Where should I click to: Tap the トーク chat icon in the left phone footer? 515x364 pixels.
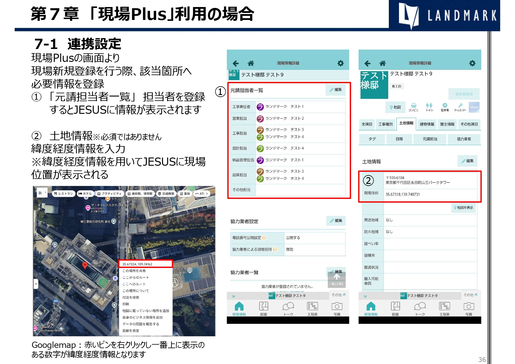(x=288, y=309)
